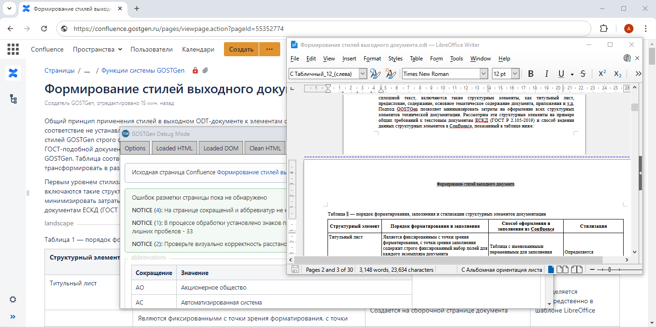Apply superscript in Writer toolbar

pyautogui.click(x=603, y=74)
